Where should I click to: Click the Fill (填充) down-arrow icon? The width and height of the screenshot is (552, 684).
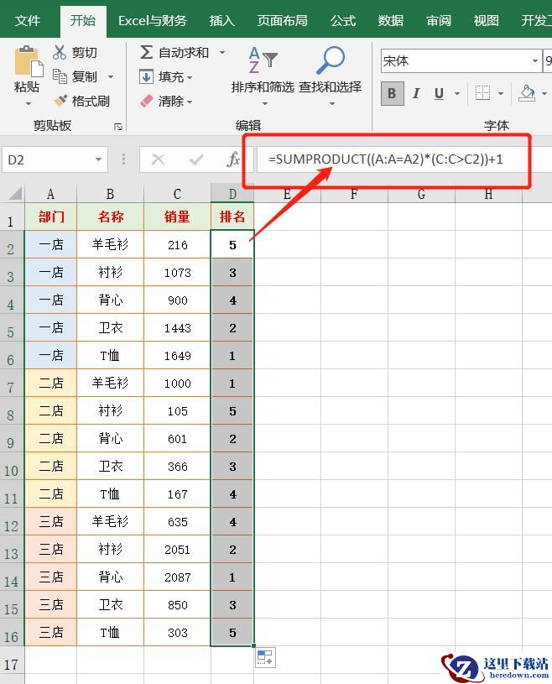pos(146,76)
